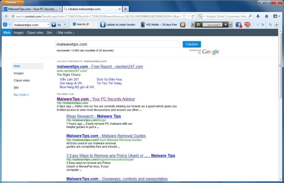Reload the page via the refresh icon
This screenshot has width=284, height=183.
193,16
